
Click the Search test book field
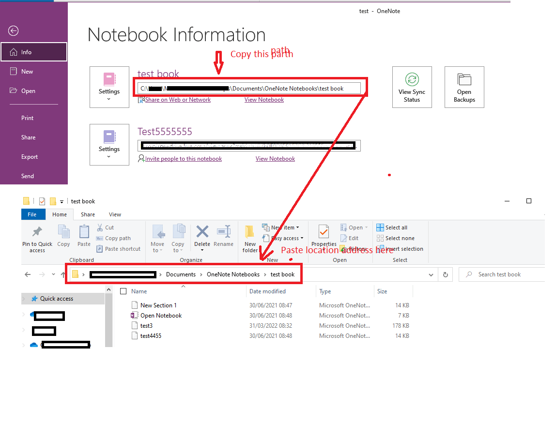tap(502, 275)
